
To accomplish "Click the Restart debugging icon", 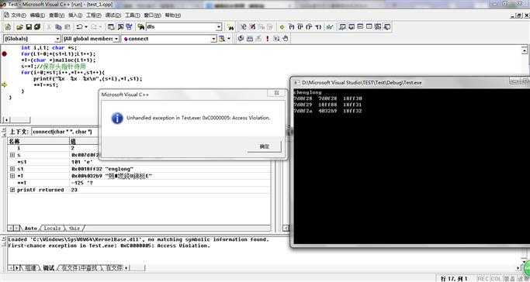I will [x=244, y=26].
